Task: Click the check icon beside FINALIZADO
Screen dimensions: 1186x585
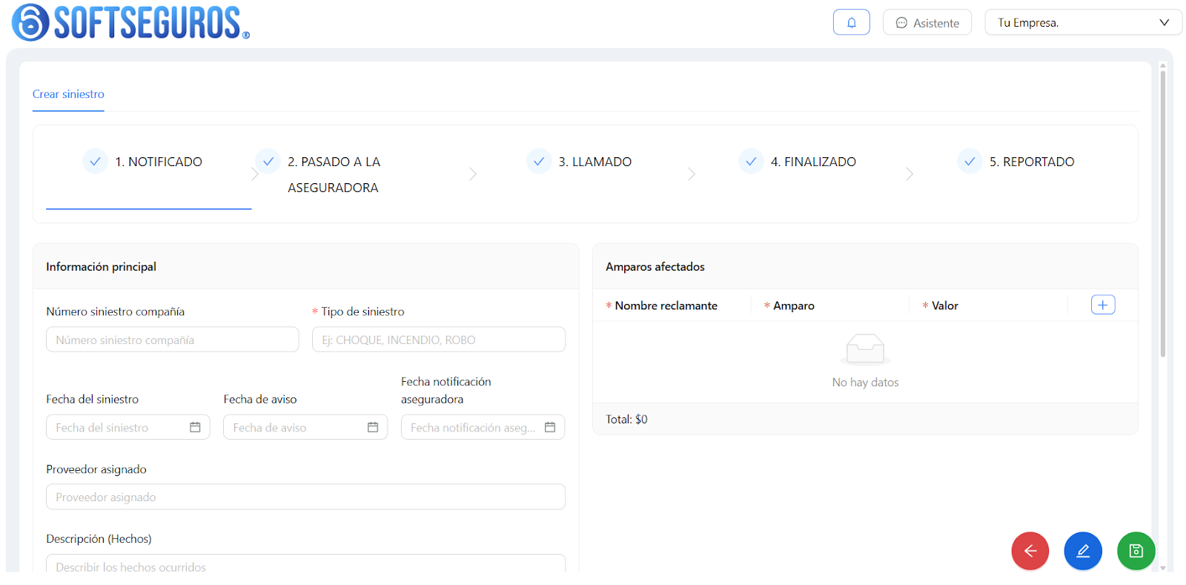Action: (751, 161)
